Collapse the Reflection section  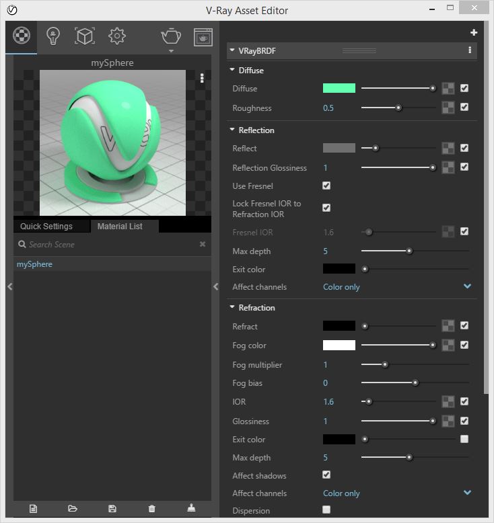tap(232, 130)
